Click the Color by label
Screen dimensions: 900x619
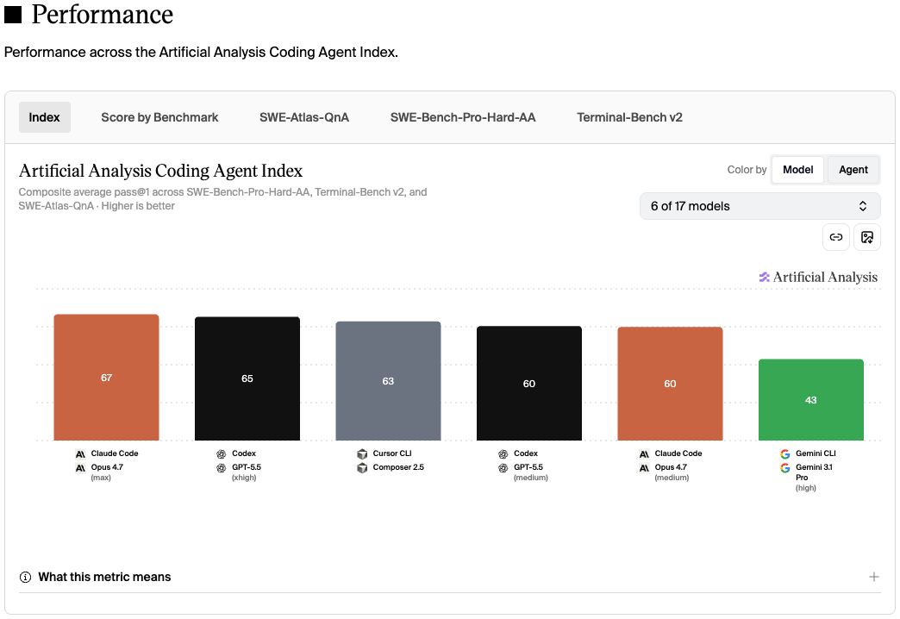coord(747,169)
